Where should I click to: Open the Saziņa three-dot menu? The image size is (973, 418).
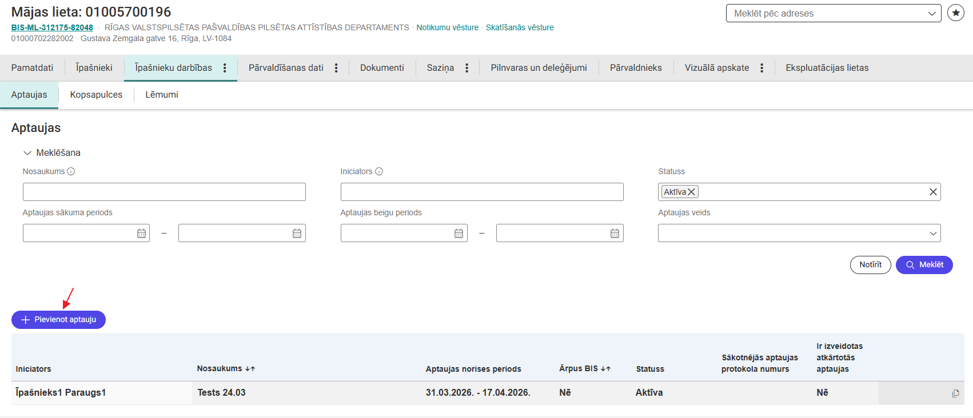pyautogui.click(x=467, y=68)
